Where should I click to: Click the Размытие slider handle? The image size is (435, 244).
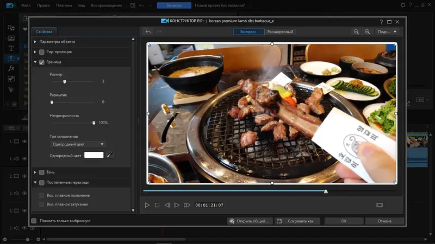click(x=52, y=102)
